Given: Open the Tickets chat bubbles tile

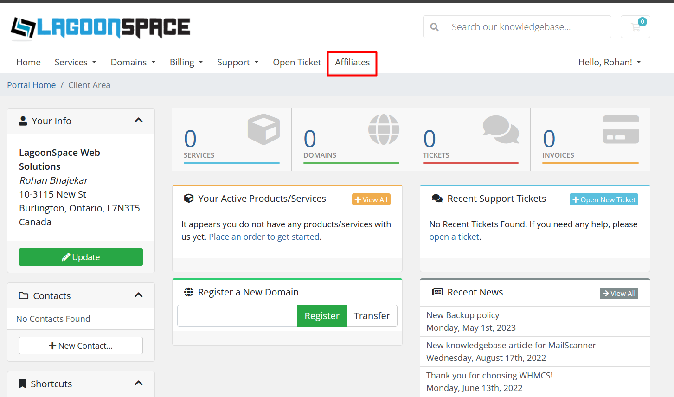Looking at the screenshot, I should coord(470,139).
